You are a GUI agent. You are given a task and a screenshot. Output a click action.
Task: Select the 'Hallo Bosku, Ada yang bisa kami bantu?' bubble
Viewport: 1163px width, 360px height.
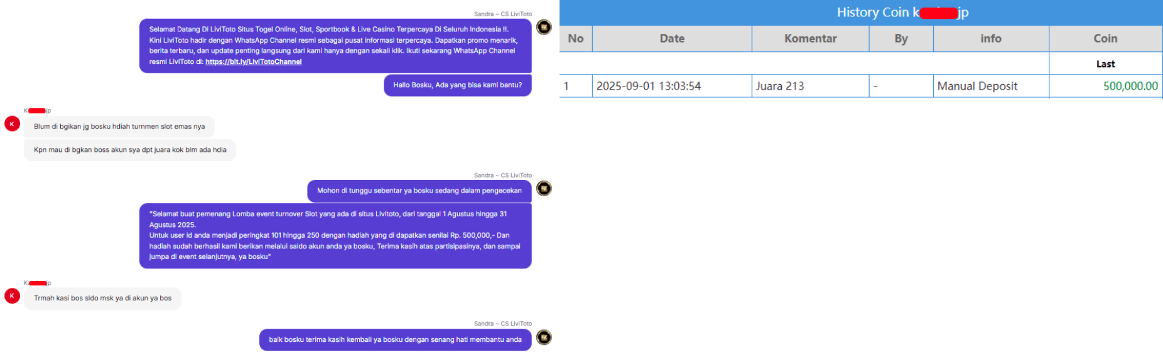click(457, 85)
